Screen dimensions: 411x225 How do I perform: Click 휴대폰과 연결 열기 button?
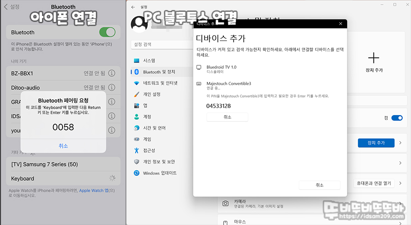coord(374,183)
